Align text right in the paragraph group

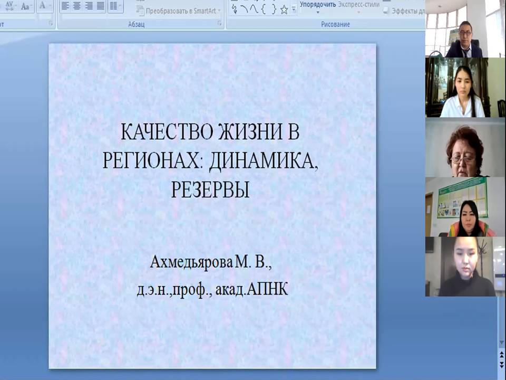(x=89, y=6)
